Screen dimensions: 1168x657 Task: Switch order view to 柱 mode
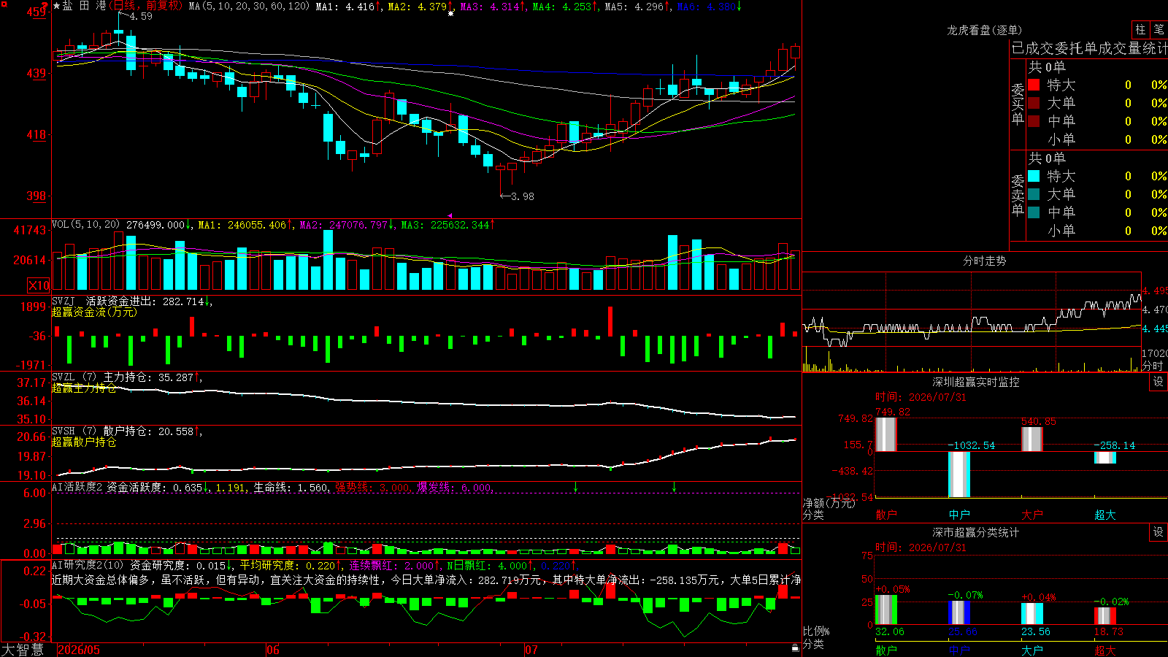click(x=1140, y=30)
